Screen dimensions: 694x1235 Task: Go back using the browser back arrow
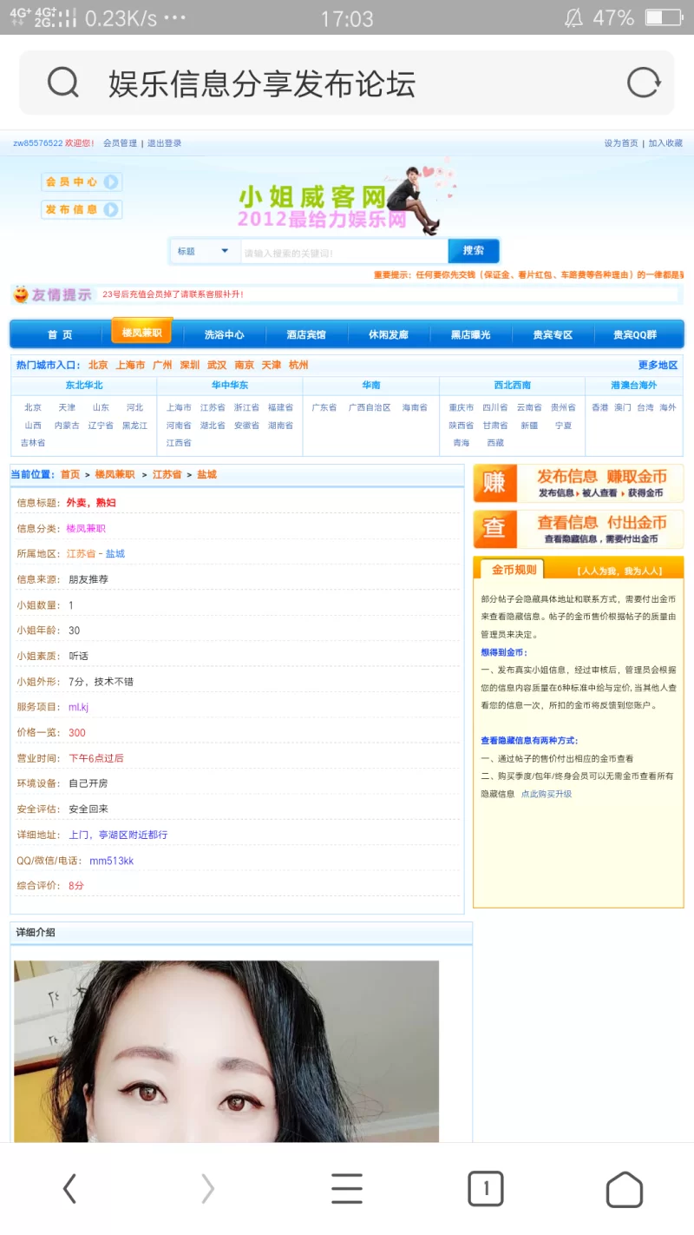click(69, 1188)
